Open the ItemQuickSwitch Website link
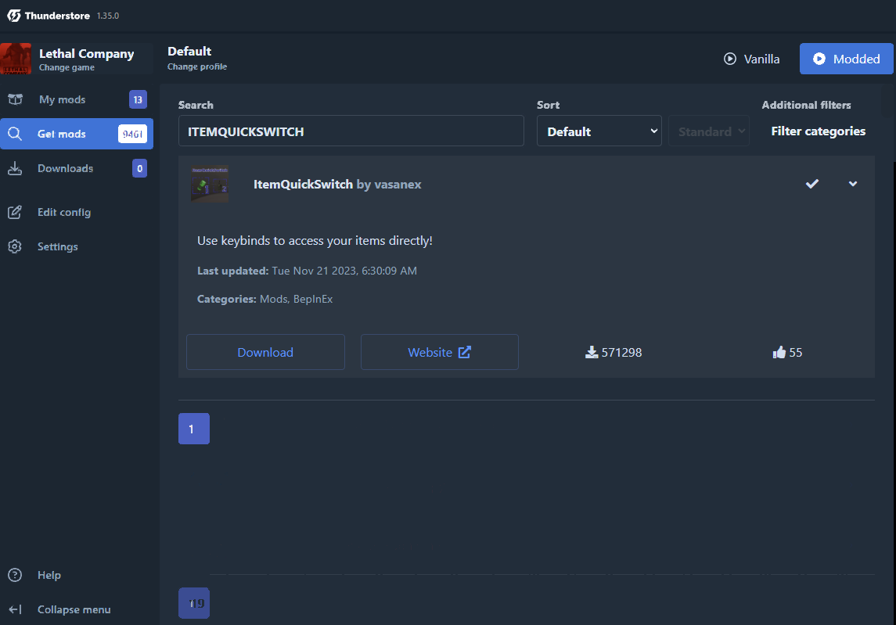 [440, 352]
